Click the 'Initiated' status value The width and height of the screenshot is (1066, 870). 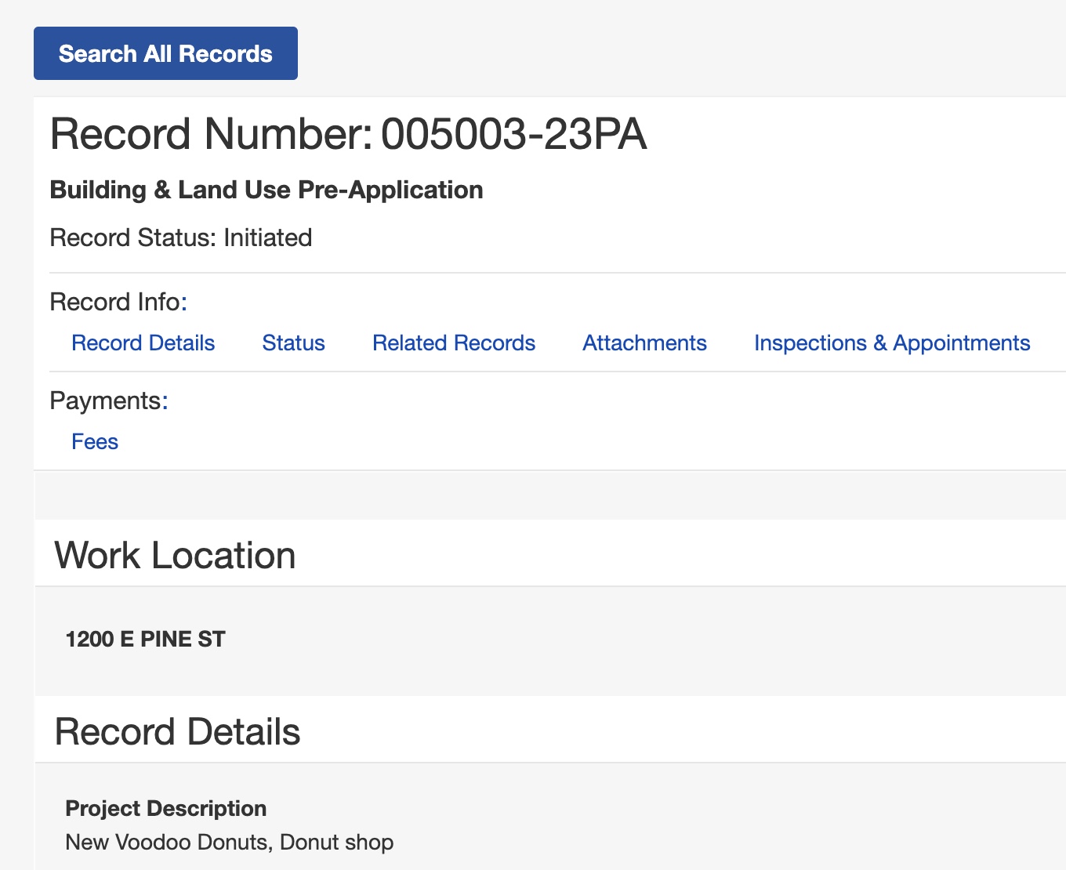pos(268,237)
